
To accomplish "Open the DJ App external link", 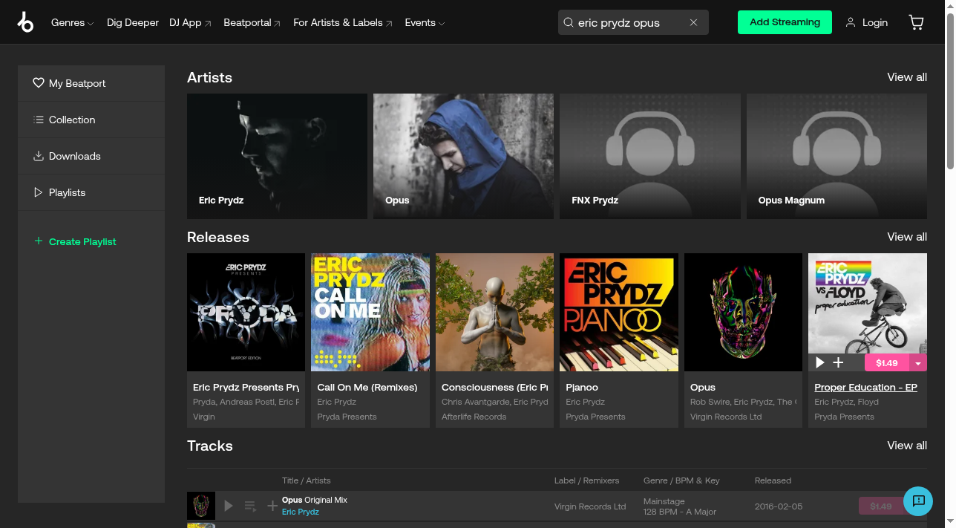I will (x=190, y=22).
